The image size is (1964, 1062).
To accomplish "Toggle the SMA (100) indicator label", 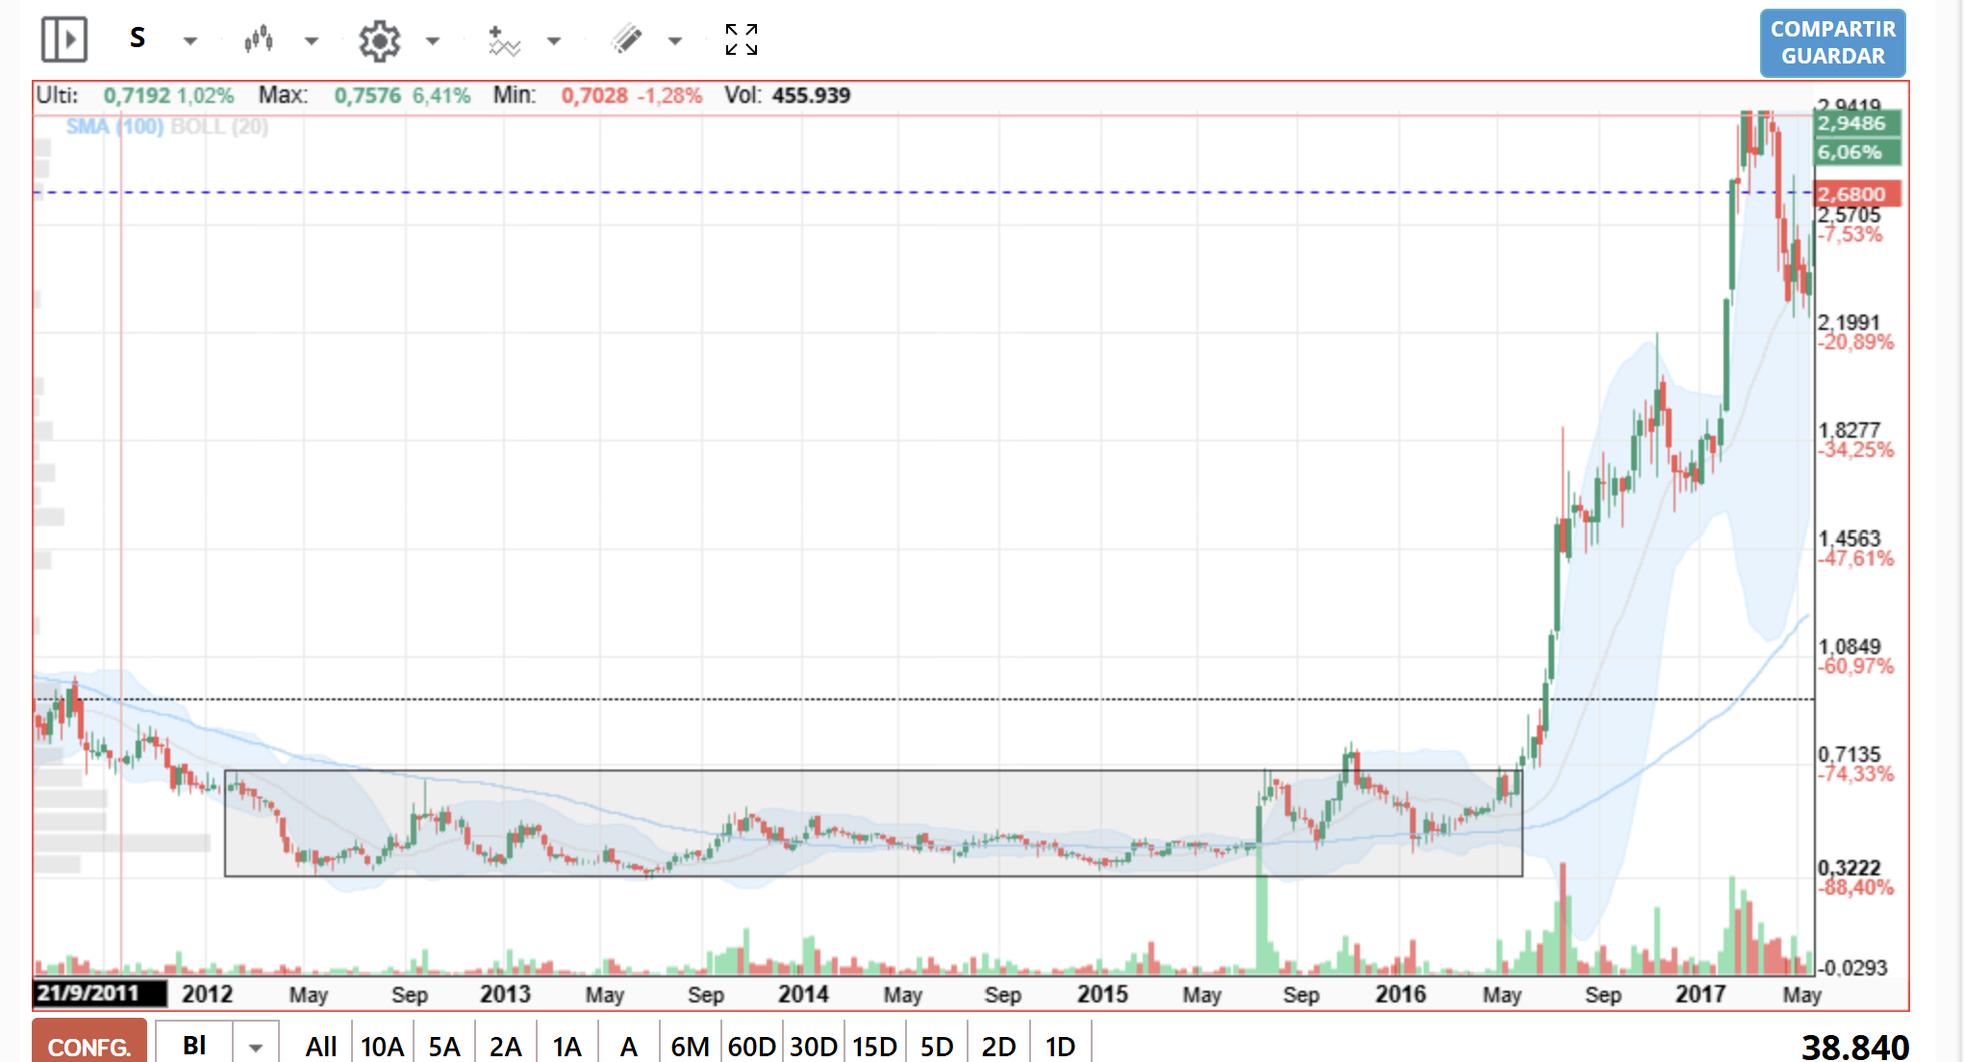I will [x=114, y=126].
